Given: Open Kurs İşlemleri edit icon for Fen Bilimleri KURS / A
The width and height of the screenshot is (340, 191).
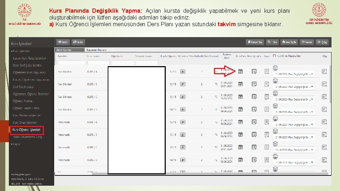Looking at the screenshot, I should pos(254,71).
